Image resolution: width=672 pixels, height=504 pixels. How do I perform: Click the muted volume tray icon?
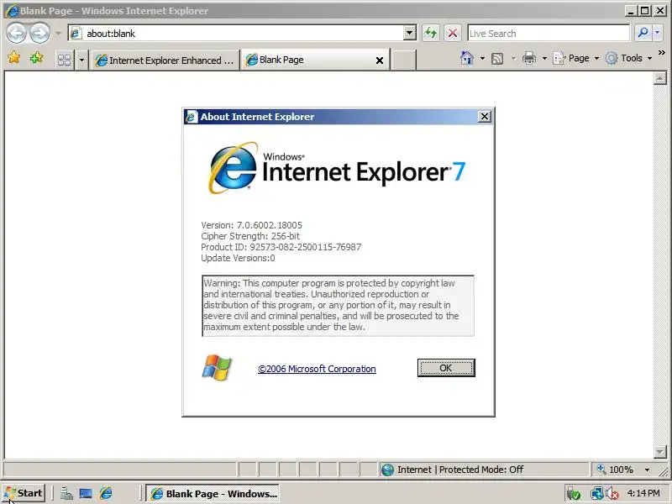pos(612,494)
